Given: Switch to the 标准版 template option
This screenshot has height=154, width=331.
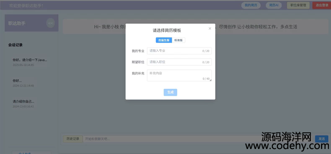Looking at the screenshot, I should pos(178,40).
